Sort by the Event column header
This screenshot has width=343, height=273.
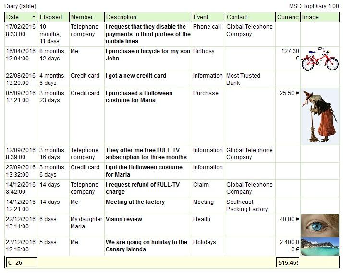coord(208,17)
